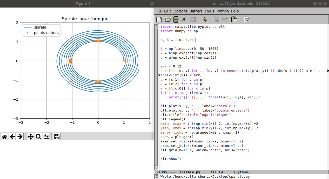Save the figure with the floppy icon

pyautogui.click(x=57, y=137)
